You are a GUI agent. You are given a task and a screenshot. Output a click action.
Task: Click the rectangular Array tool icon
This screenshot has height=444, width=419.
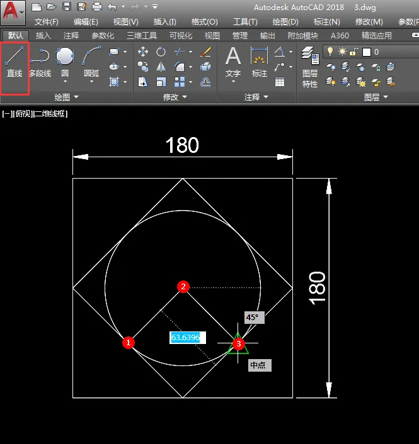coord(180,82)
